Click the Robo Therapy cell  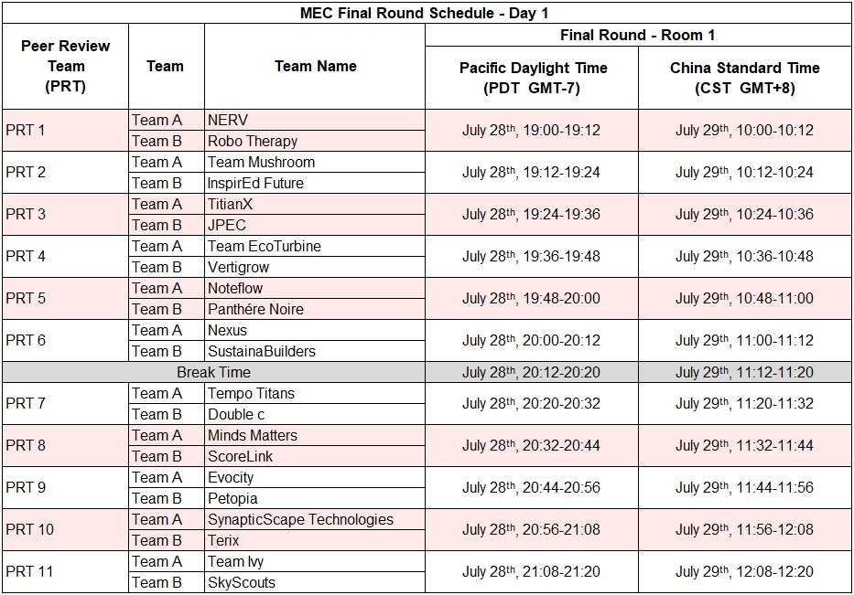coord(253,141)
